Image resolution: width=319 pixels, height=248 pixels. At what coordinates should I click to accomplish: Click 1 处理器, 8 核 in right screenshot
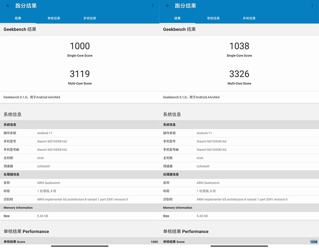[x=206, y=191]
